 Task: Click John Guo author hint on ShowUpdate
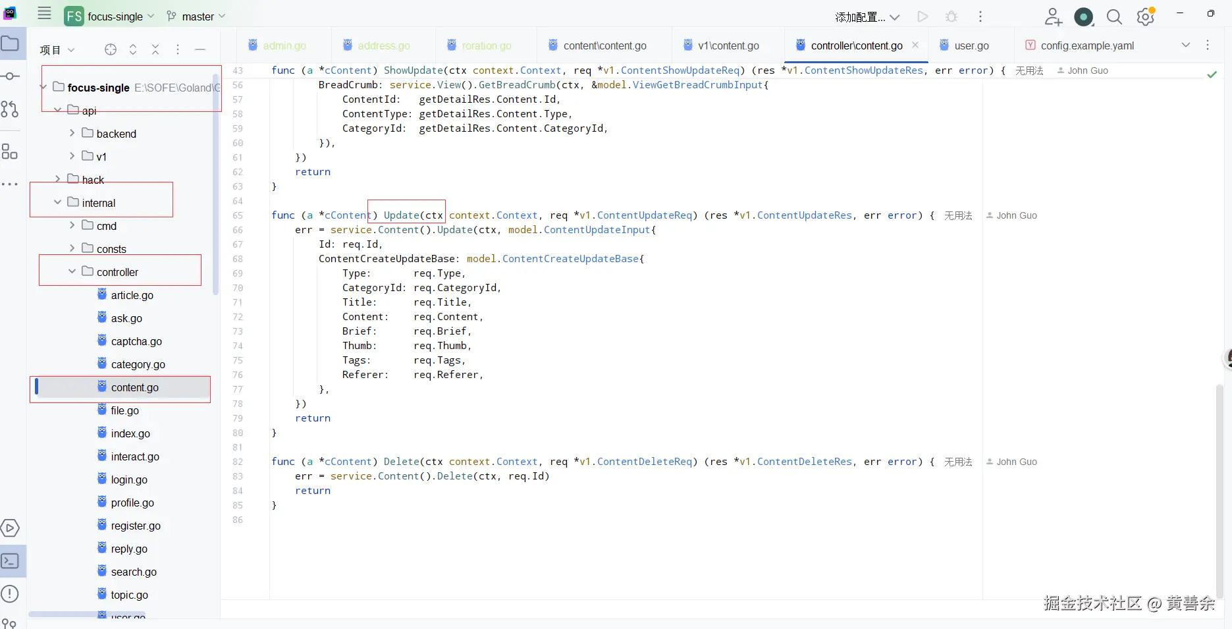(x=1083, y=70)
